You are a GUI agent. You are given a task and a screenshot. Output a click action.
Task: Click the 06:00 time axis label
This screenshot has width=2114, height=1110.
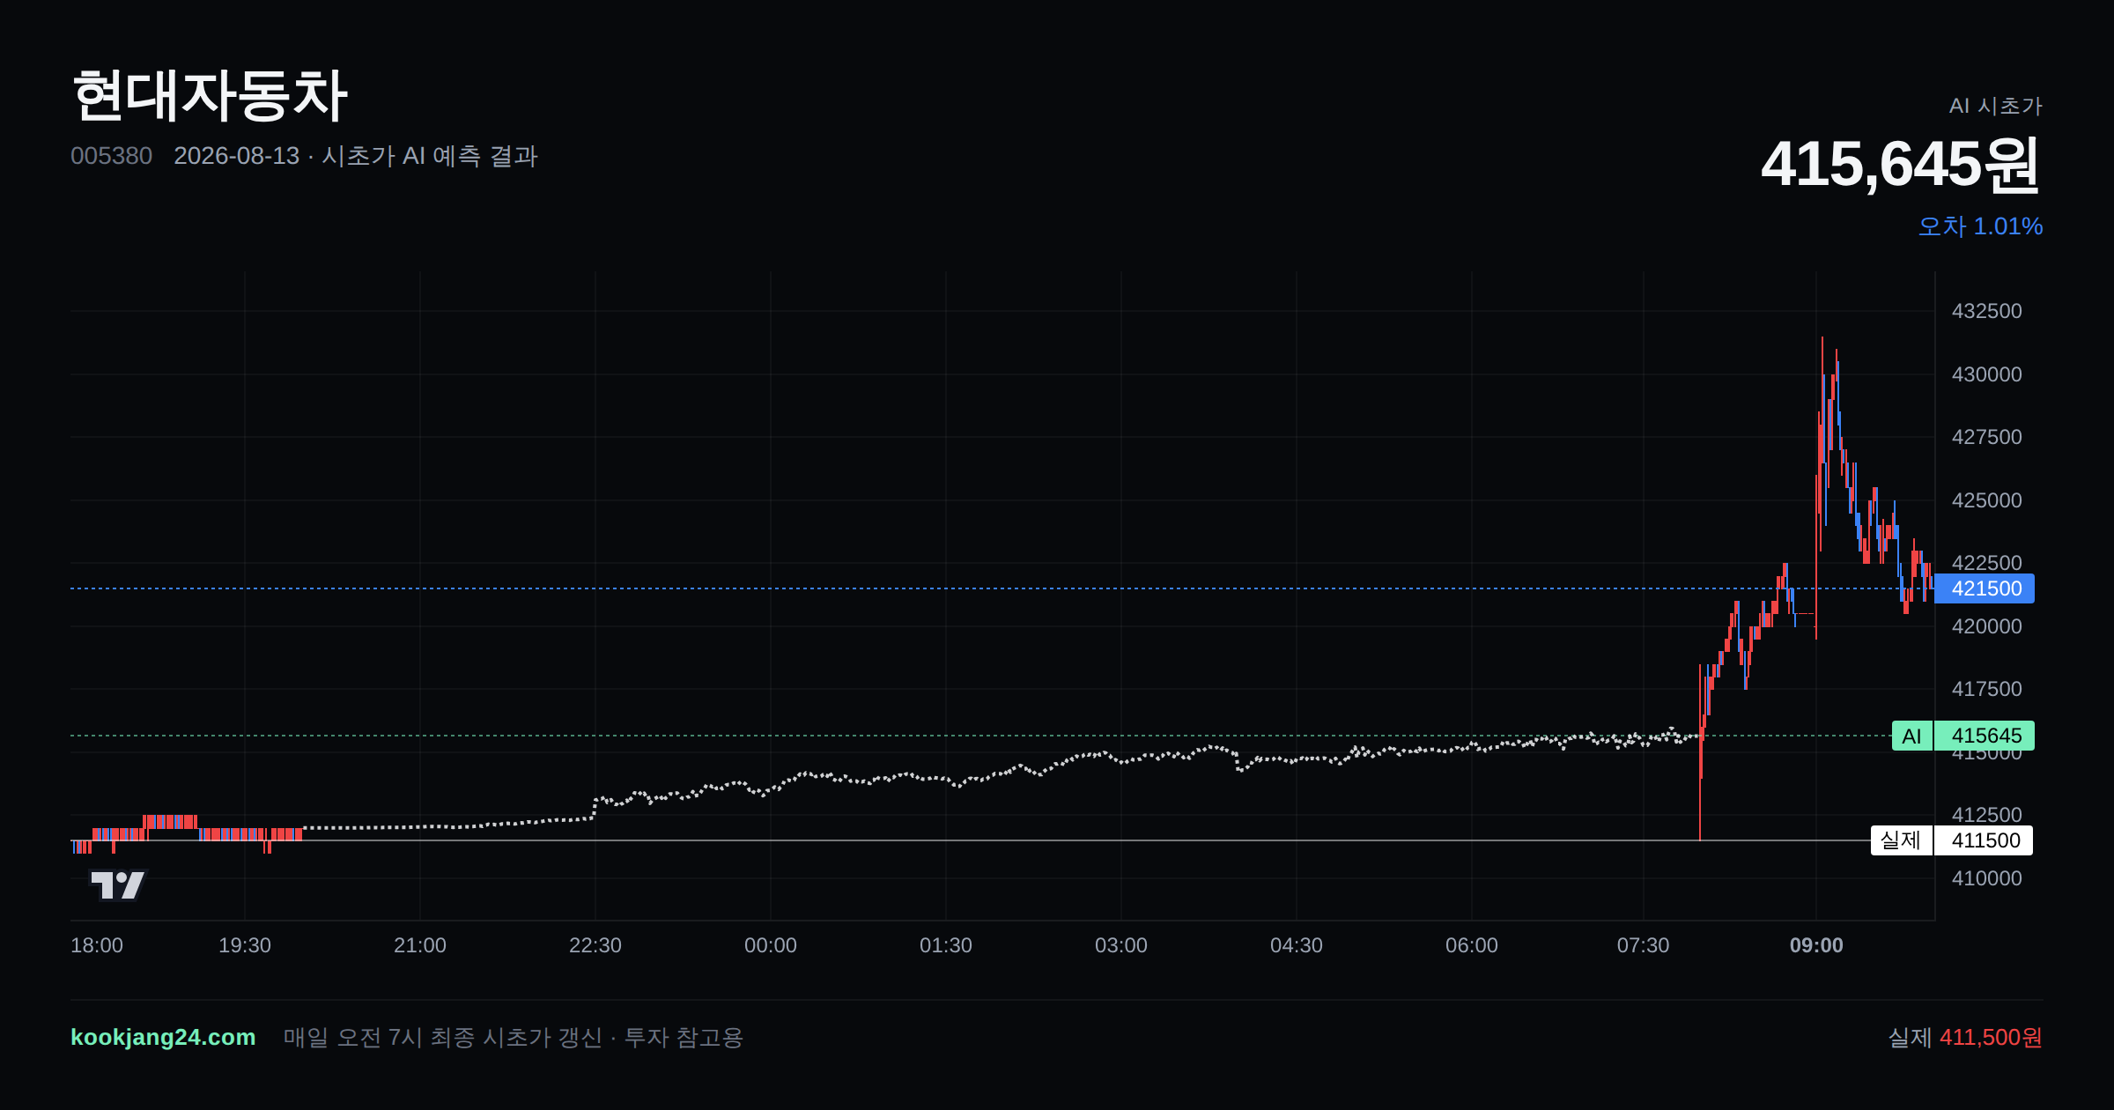[x=1472, y=945]
